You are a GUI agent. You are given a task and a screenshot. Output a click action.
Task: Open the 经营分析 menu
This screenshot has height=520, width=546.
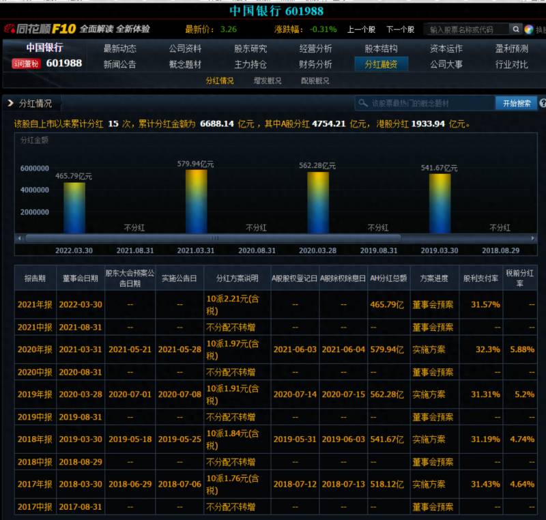pyautogui.click(x=315, y=48)
